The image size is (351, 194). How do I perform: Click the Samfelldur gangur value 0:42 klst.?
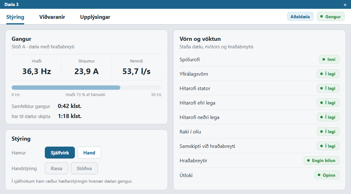70,106
